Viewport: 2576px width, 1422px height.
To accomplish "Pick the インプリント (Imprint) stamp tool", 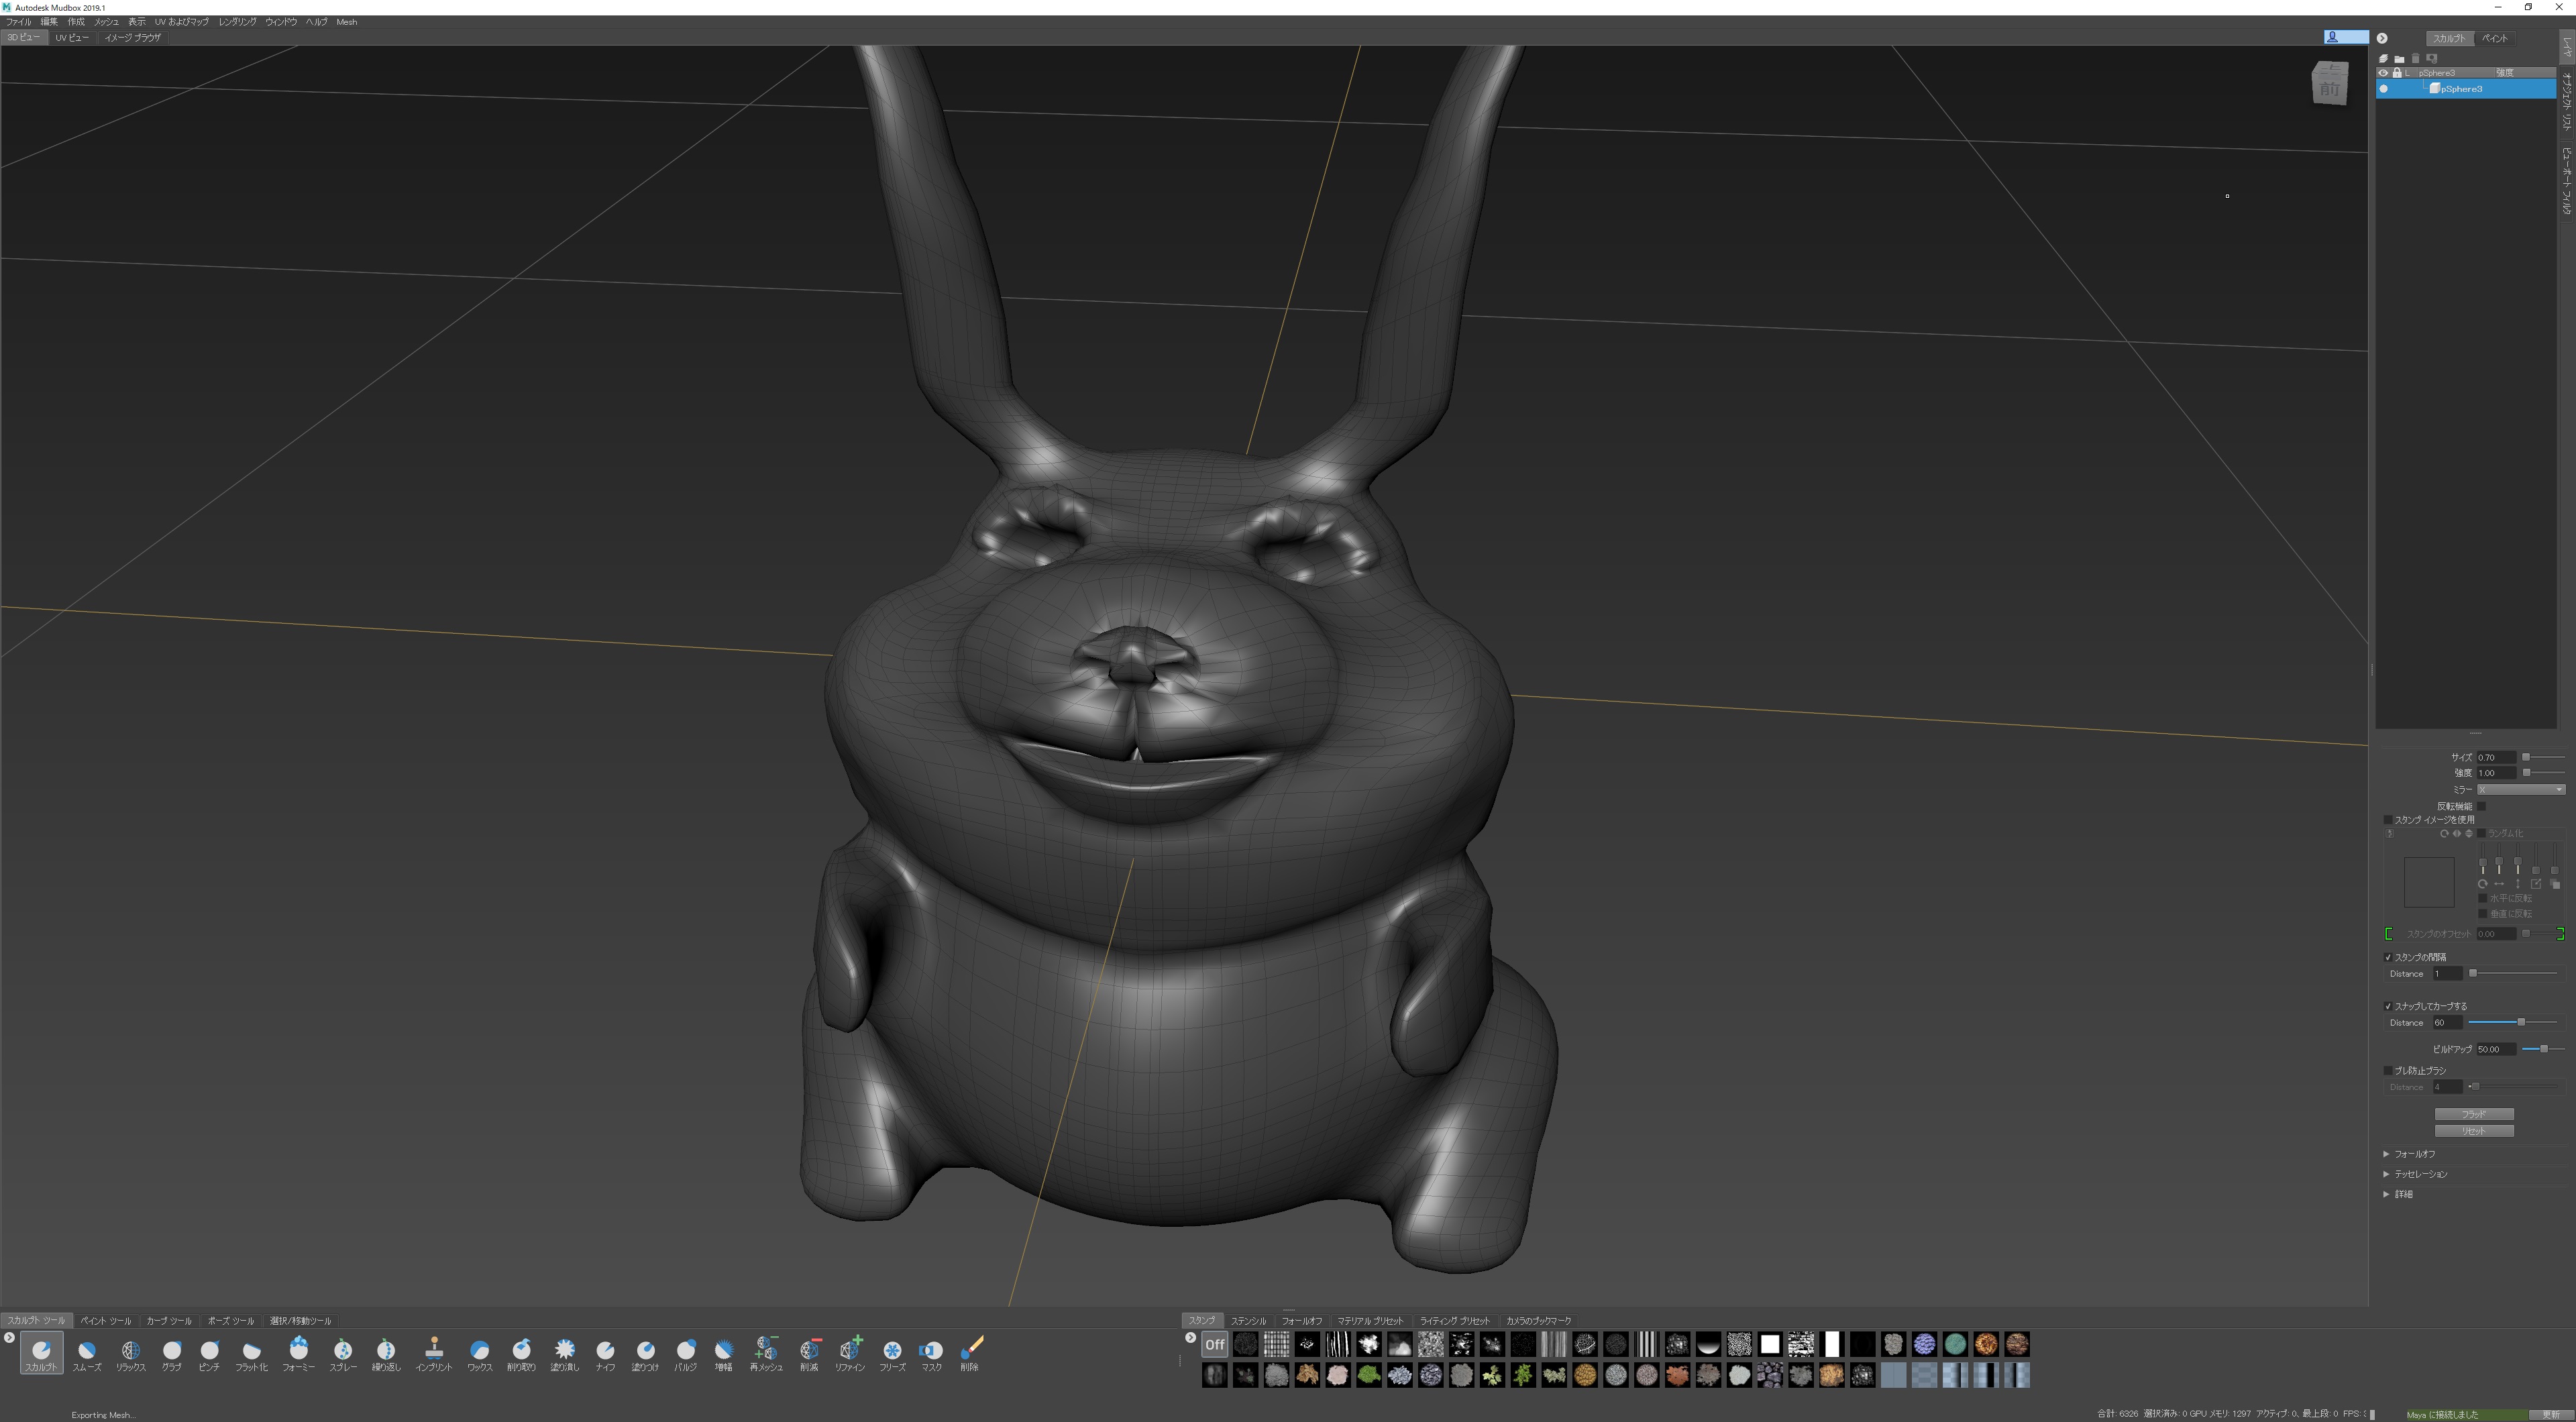I will (433, 1351).
